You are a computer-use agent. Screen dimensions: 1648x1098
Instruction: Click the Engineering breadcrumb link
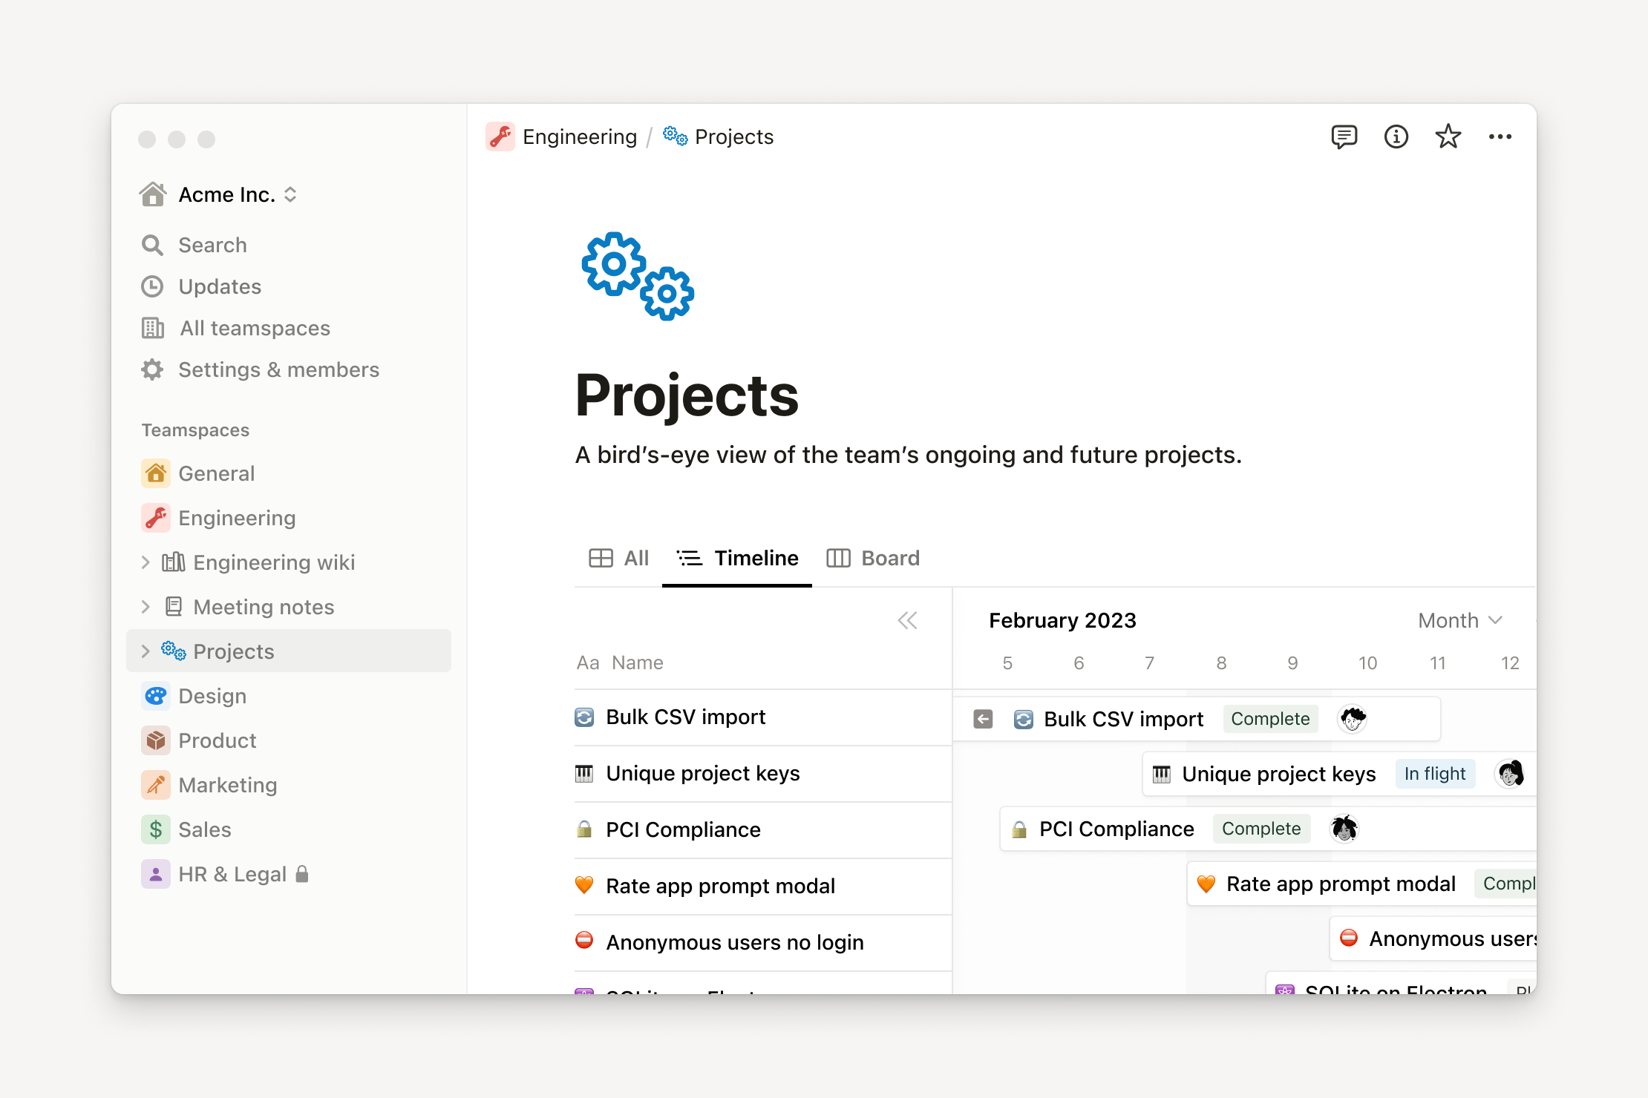pos(580,136)
